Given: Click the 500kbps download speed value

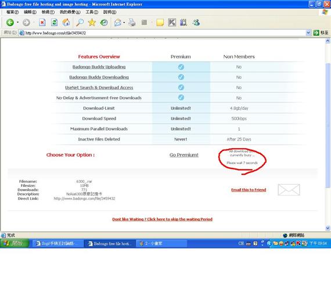Looking at the screenshot, I should [239, 118].
